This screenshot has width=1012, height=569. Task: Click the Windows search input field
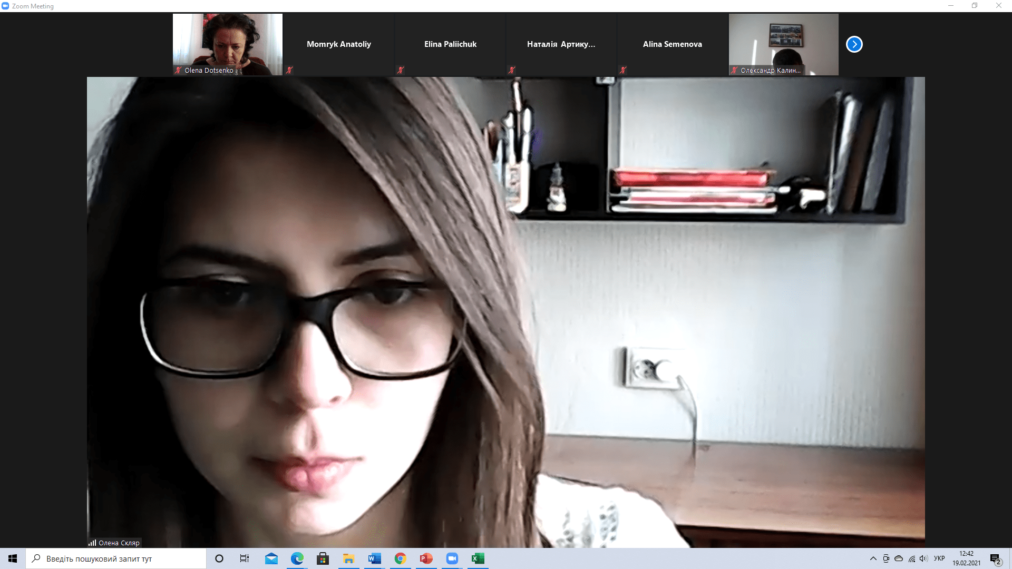pos(121,558)
